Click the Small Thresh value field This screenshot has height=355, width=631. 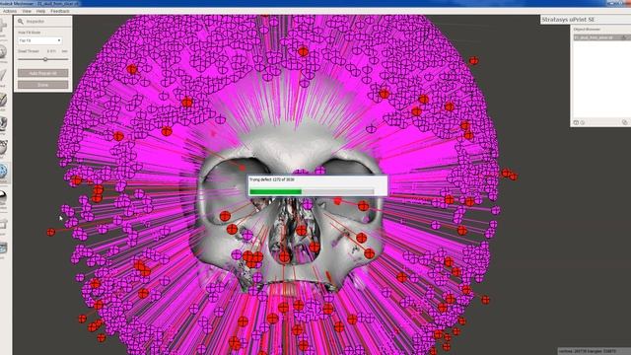click(51, 51)
